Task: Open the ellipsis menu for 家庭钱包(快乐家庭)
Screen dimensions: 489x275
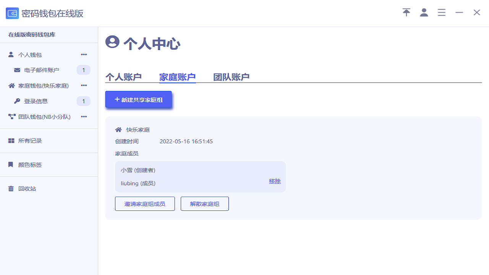Action: pyautogui.click(x=84, y=86)
